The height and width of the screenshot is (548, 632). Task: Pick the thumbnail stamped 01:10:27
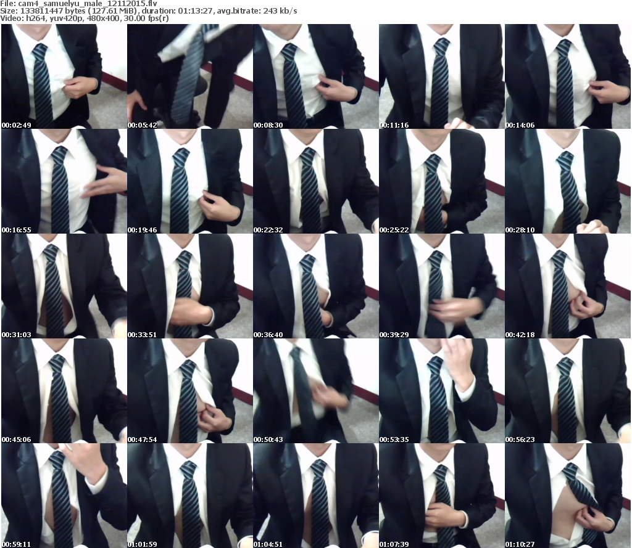tap(568, 496)
